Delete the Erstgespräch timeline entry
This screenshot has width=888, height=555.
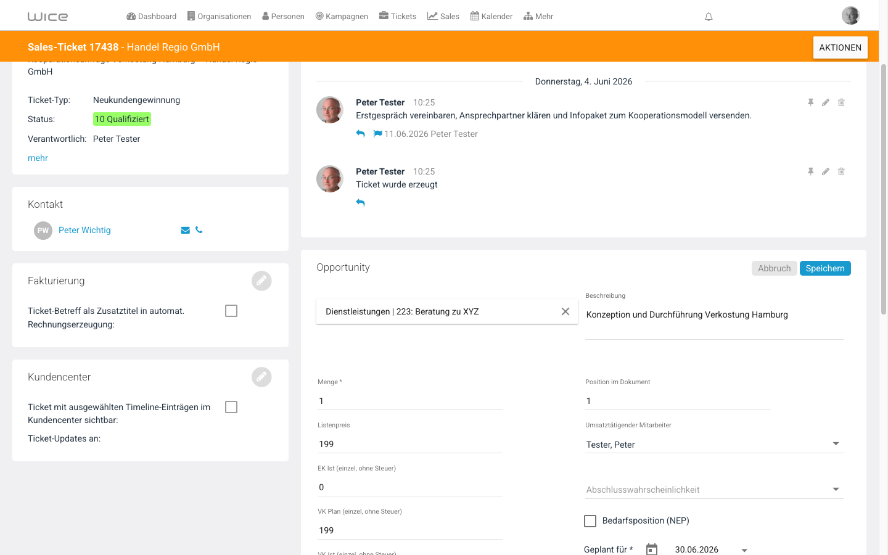click(841, 102)
